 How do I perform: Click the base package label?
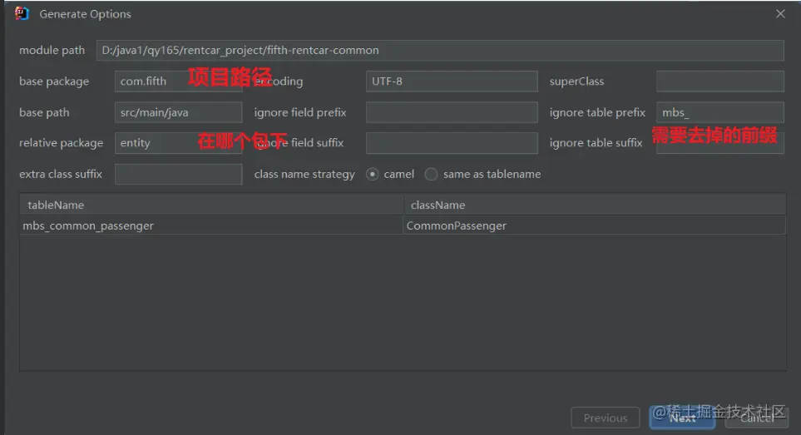(54, 82)
